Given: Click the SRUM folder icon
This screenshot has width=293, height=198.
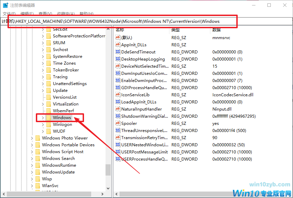Looking at the screenshot, I should (x=48, y=43).
